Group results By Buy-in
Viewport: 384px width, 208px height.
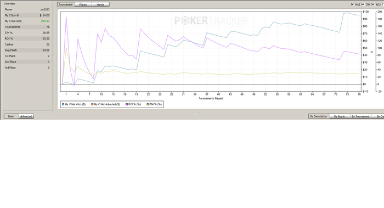[x=340, y=116]
